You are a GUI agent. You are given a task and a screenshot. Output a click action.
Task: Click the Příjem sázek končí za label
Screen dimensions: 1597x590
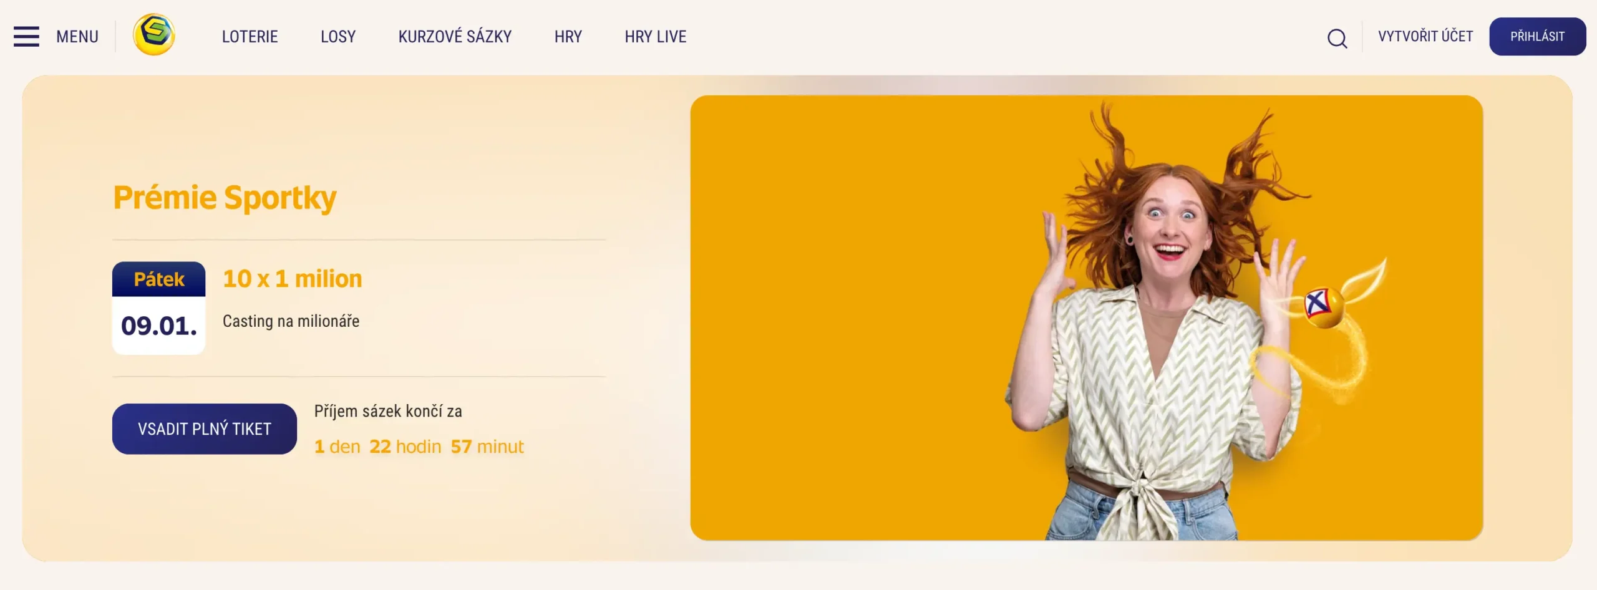pos(388,412)
